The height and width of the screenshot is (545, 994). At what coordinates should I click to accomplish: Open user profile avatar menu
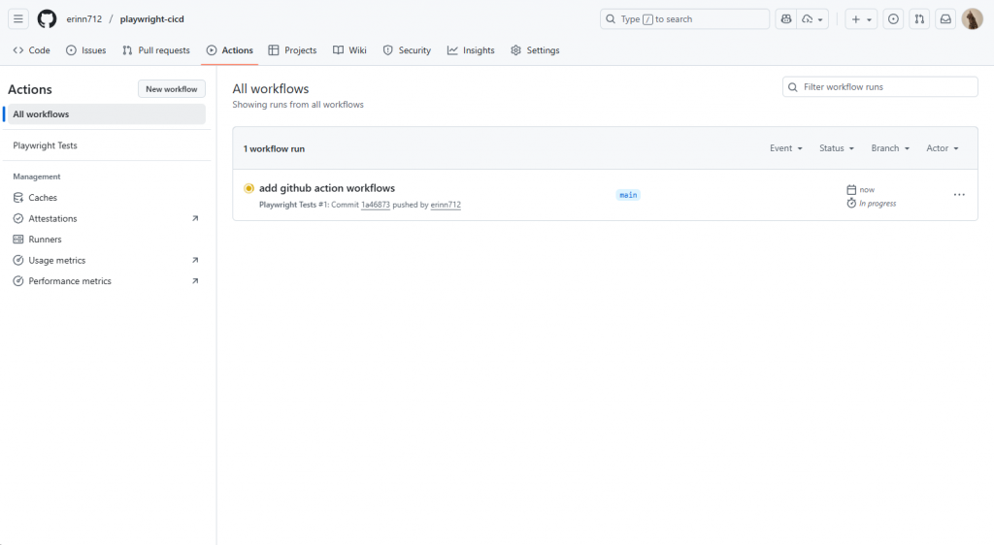click(972, 19)
